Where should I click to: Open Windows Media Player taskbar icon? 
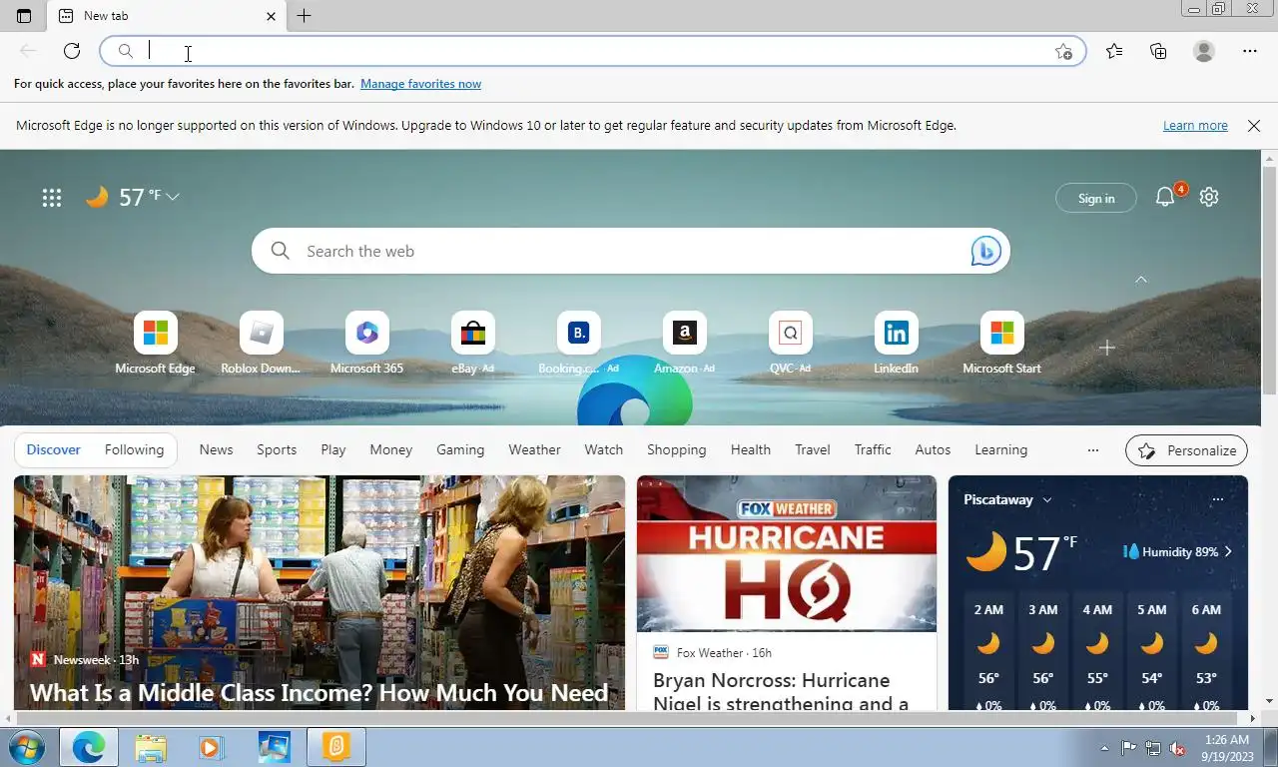coord(211,747)
